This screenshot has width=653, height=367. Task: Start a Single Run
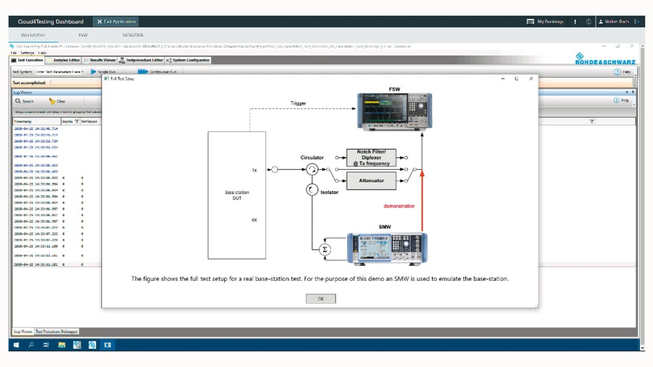(103, 72)
